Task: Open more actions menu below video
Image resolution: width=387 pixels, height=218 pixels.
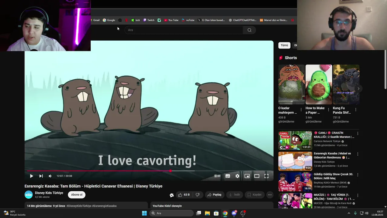Action: 270,195
